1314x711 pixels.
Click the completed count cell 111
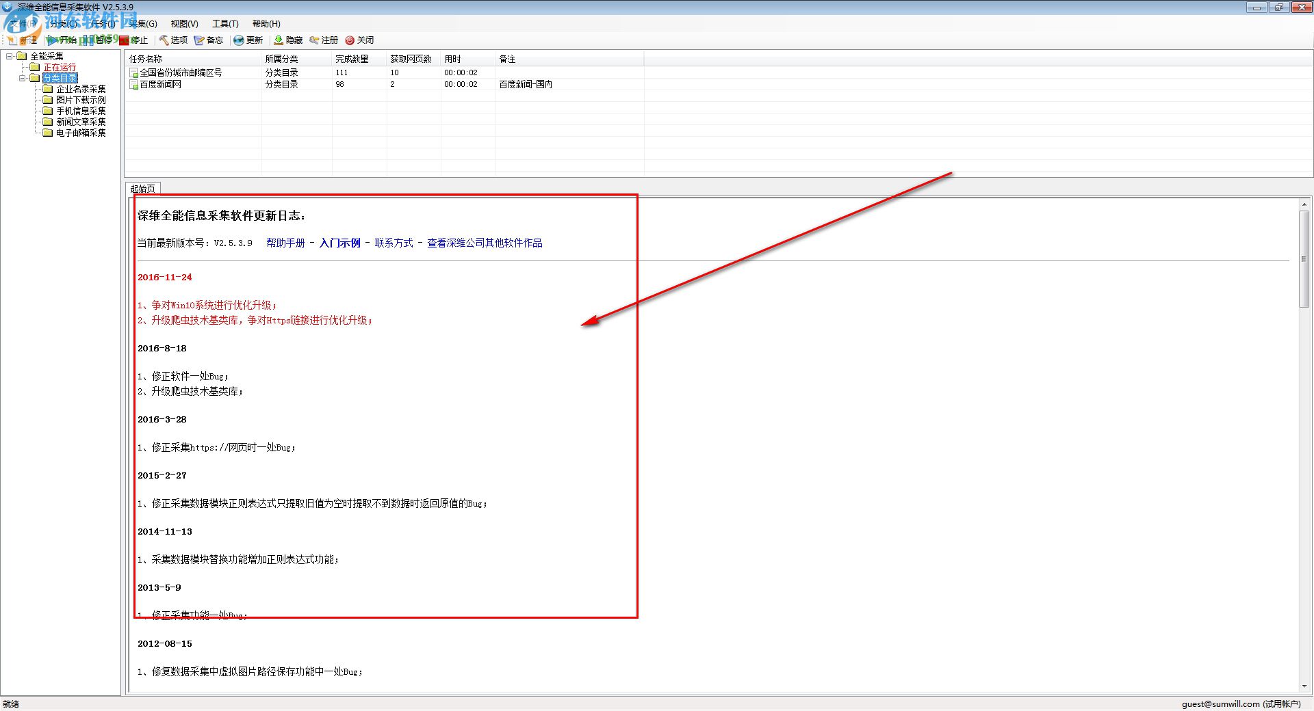[x=342, y=72]
